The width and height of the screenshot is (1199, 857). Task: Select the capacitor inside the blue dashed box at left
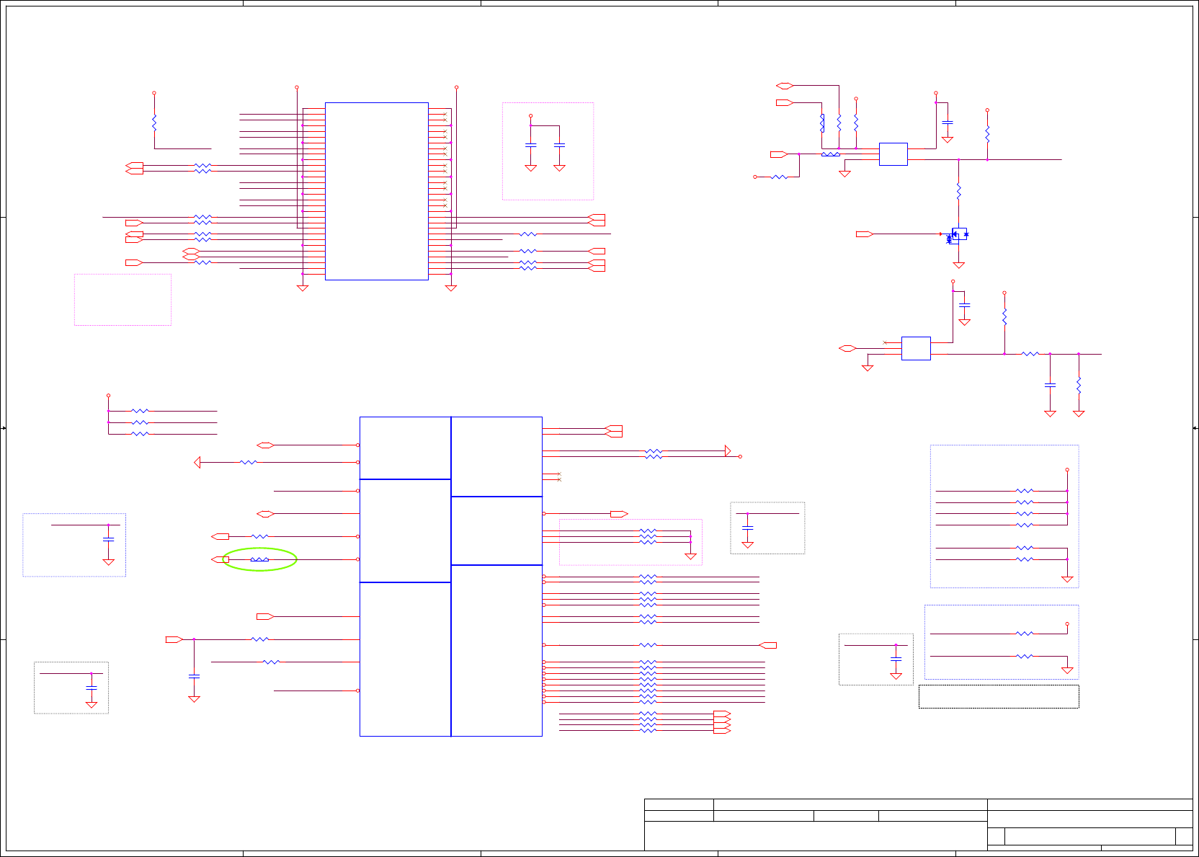point(109,538)
